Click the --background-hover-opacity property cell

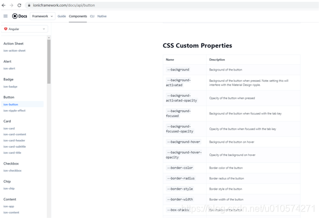tap(184, 155)
